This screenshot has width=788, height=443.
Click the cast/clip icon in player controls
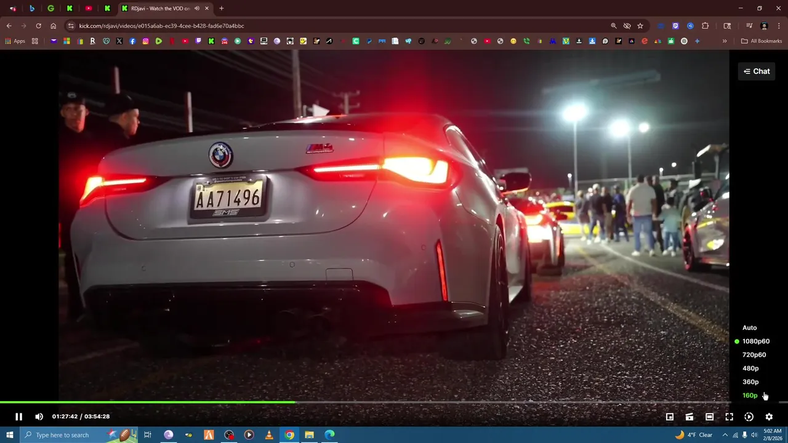click(x=689, y=417)
